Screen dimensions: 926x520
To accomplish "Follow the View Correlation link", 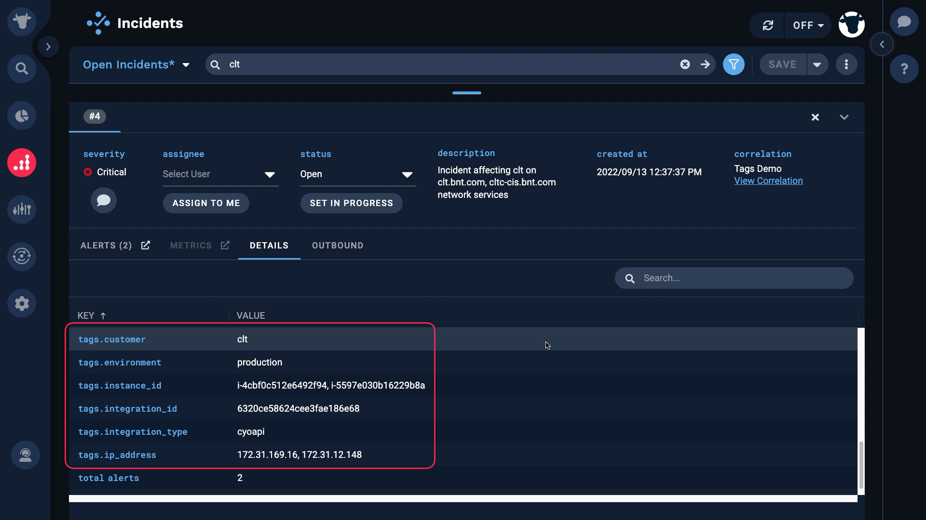I will coord(768,181).
